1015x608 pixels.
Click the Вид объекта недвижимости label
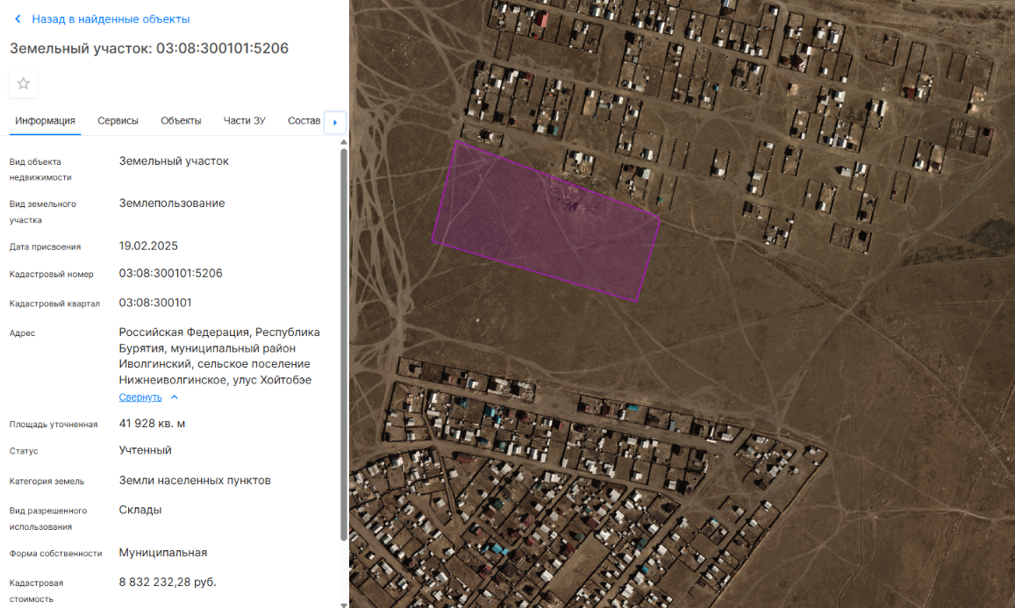coord(40,169)
